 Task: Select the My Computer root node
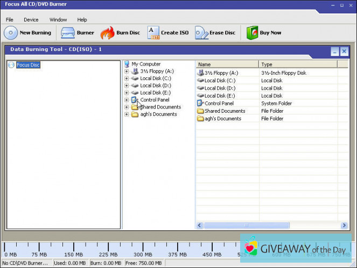click(146, 64)
